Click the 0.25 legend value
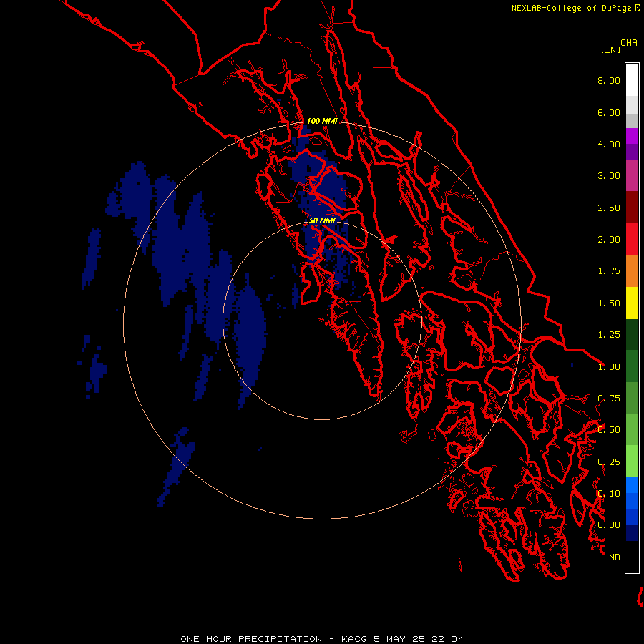The height and width of the screenshot is (644, 644). [x=609, y=462]
